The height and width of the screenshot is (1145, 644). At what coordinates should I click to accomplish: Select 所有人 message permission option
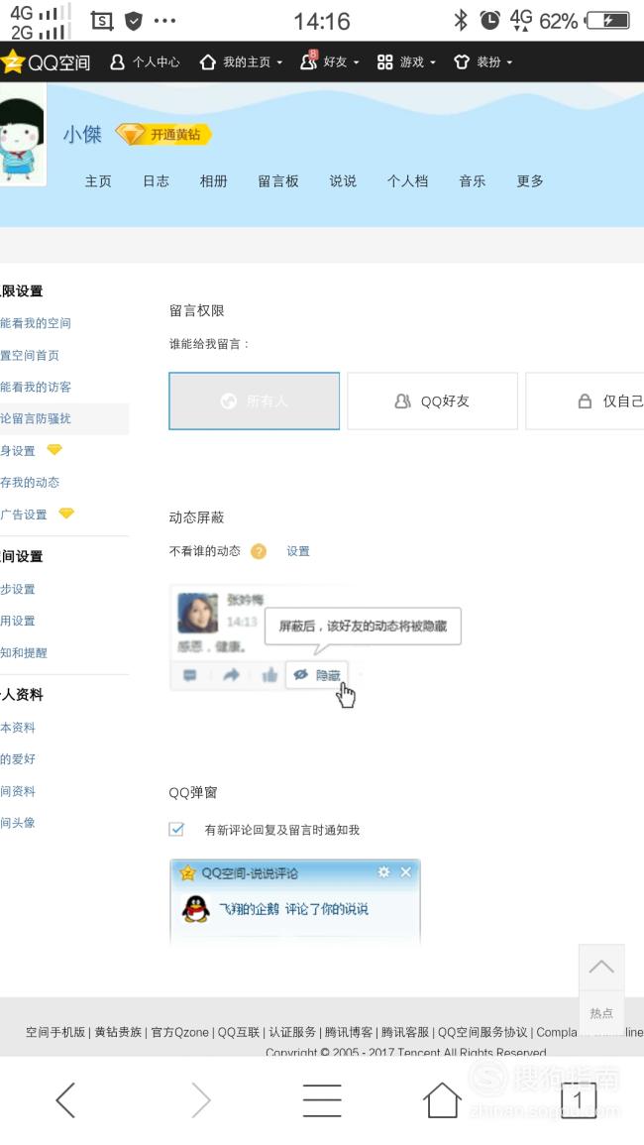[x=254, y=401]
